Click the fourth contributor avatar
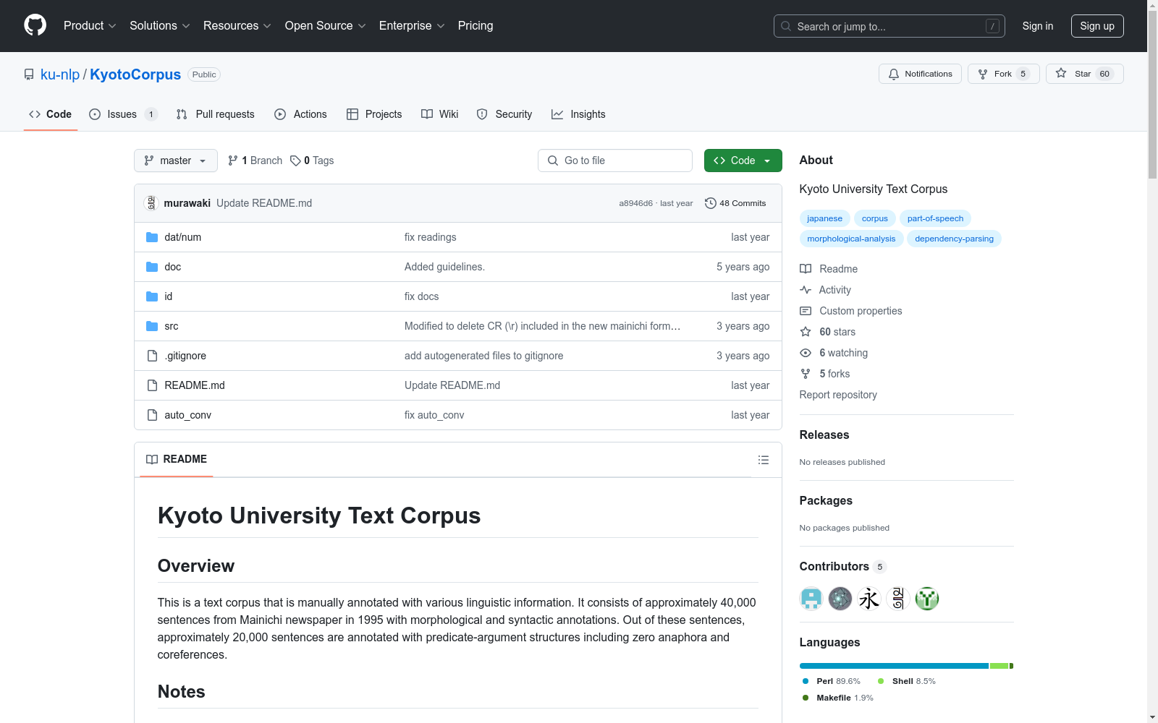 point(898,599)
